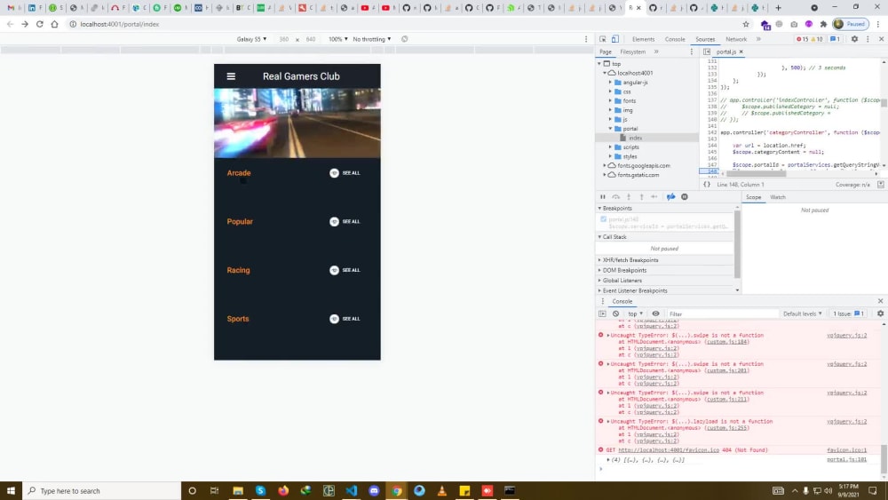The width and height of the screenshot is (888, 500).
Task: Click the step debugger arrow icon
Action: [x=654, y=197]
